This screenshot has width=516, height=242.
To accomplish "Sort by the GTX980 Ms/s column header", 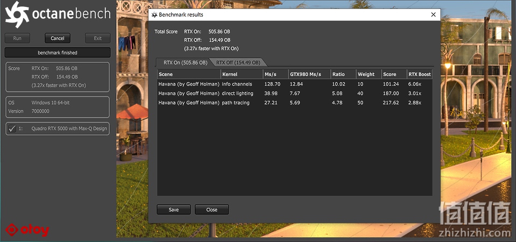I will (310, 74).
